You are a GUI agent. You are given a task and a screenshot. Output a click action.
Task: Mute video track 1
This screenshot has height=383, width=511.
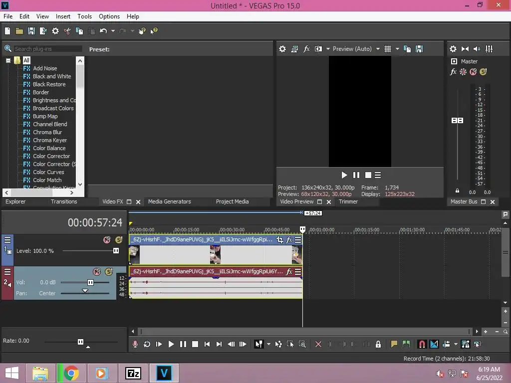point(107,240)
